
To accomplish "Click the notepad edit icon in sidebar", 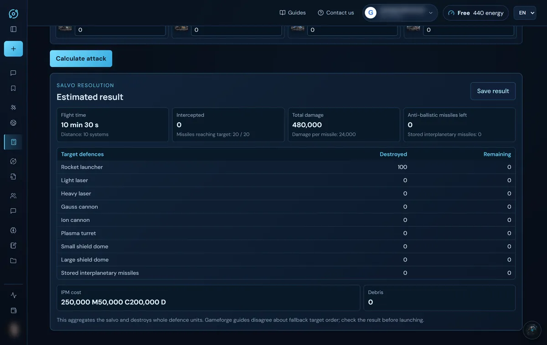I will pyautogui.click(x=13, y=245).
